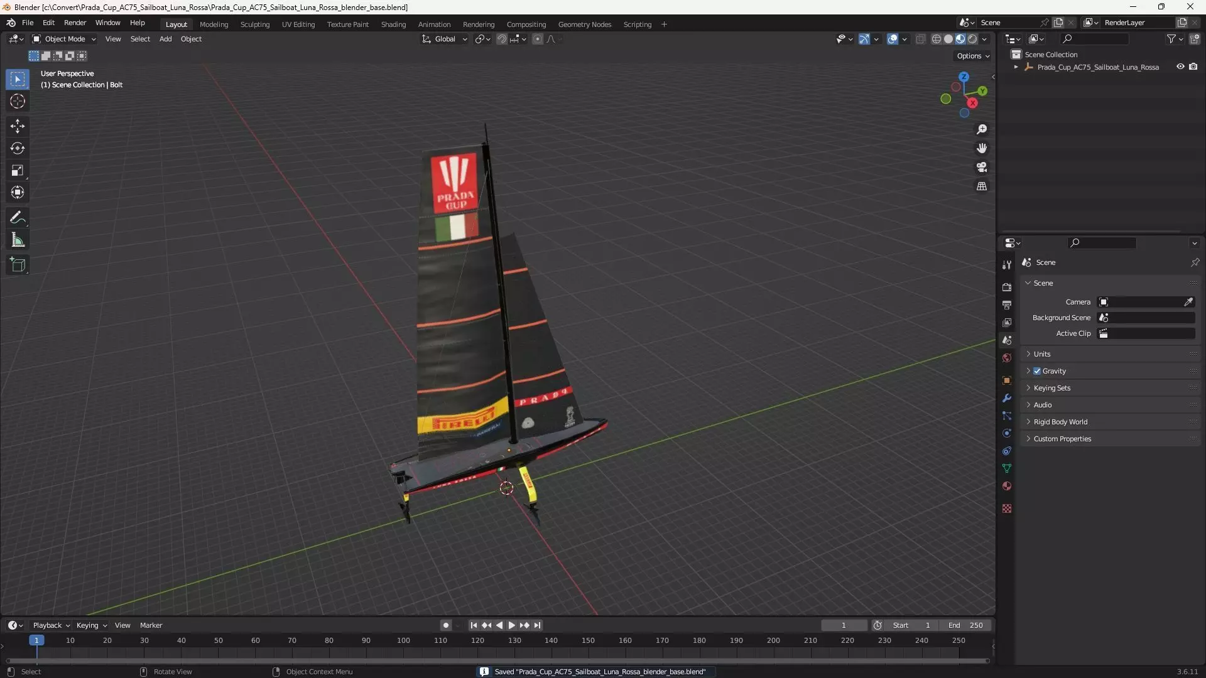Enable snapping magnet toggle

click(x=501, y=39)
